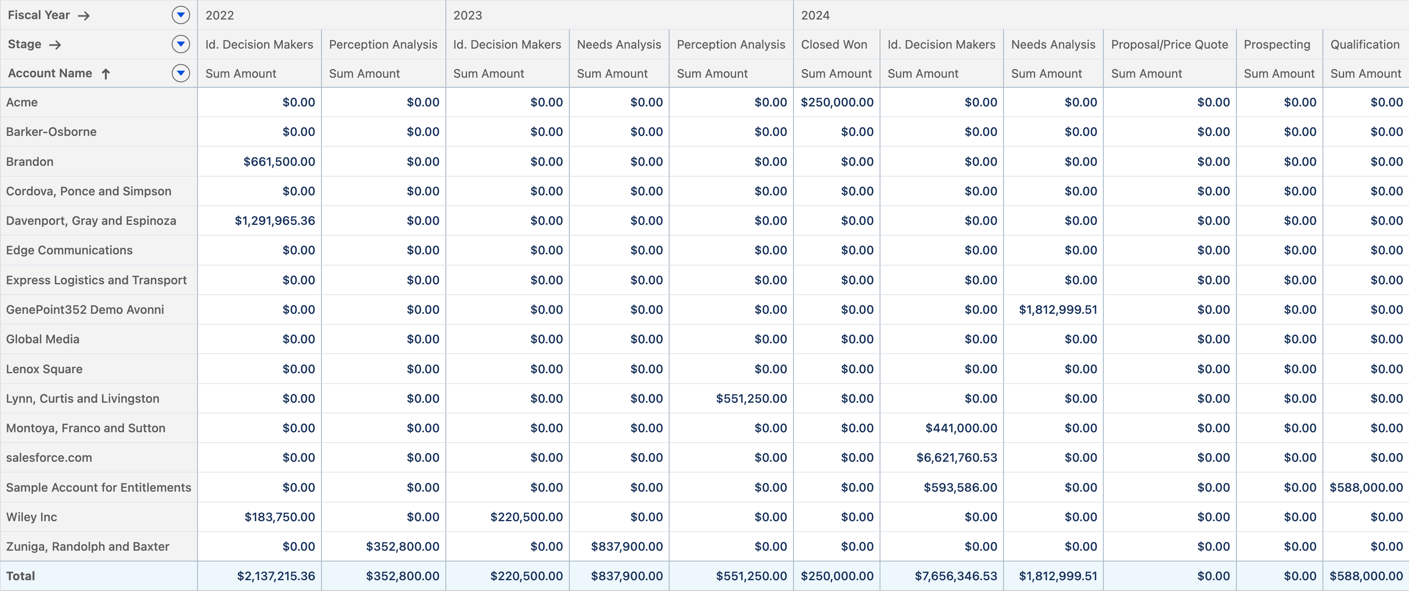The width and height of the screenshot is (1409, 591).
Task: Click the salesforce.com account row label
Action: point(49,458)
